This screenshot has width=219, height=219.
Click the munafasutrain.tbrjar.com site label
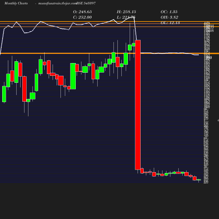(x=57, y=4)
